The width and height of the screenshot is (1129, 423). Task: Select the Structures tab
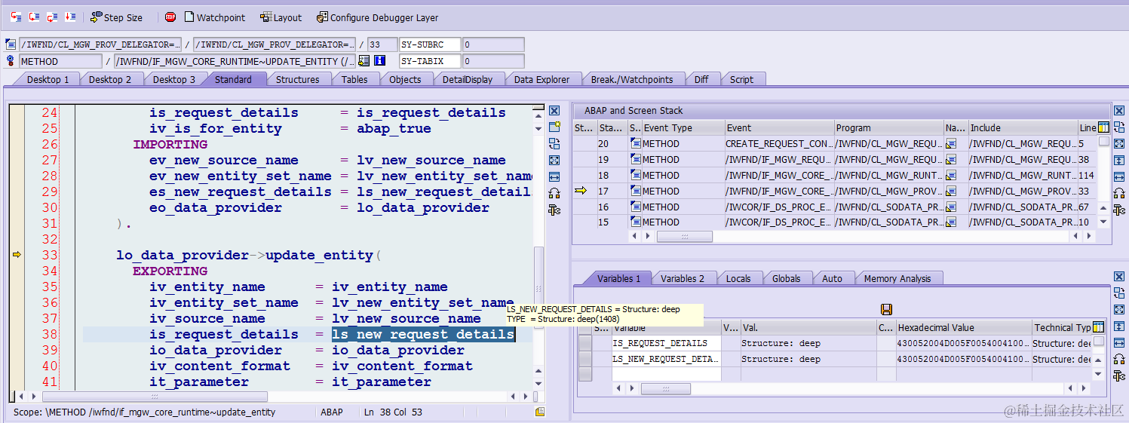pos(297,79)
